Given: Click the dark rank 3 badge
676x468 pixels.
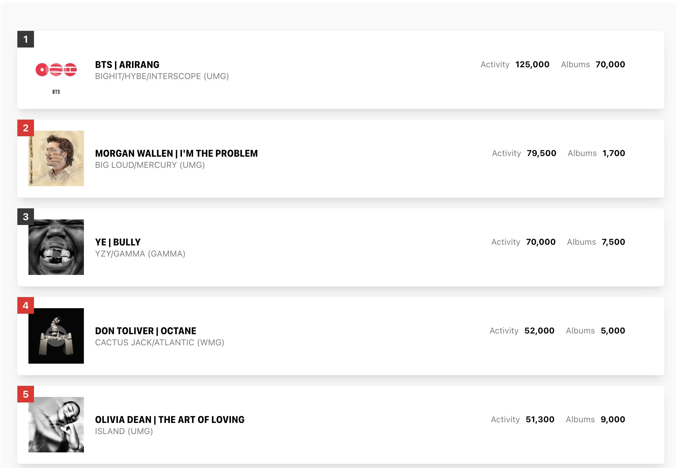Looking at the screenshot, I should 26,217.
